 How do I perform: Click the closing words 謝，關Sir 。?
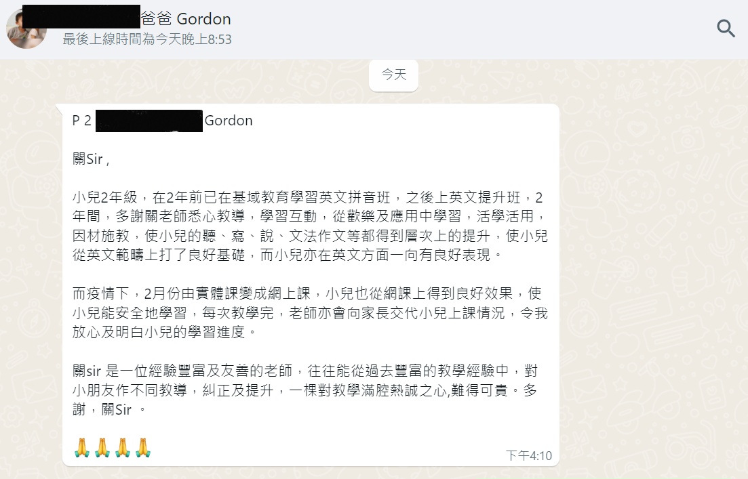coord(109,409)
